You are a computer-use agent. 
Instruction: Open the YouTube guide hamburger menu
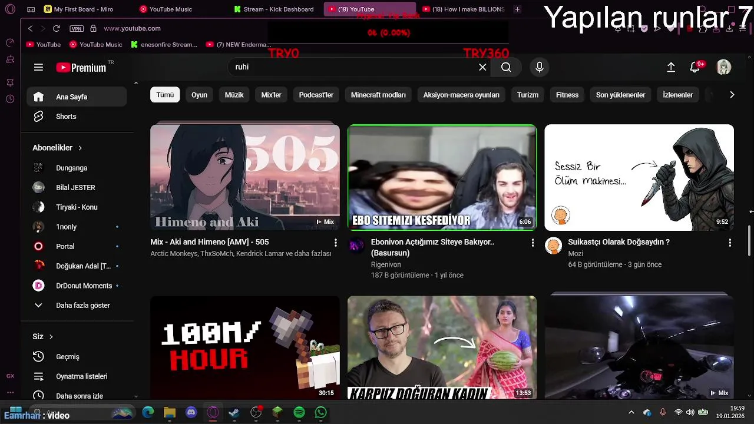[38, 67]
